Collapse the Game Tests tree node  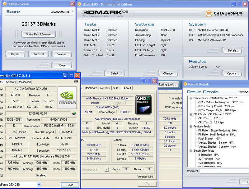(x=191, y=98)
